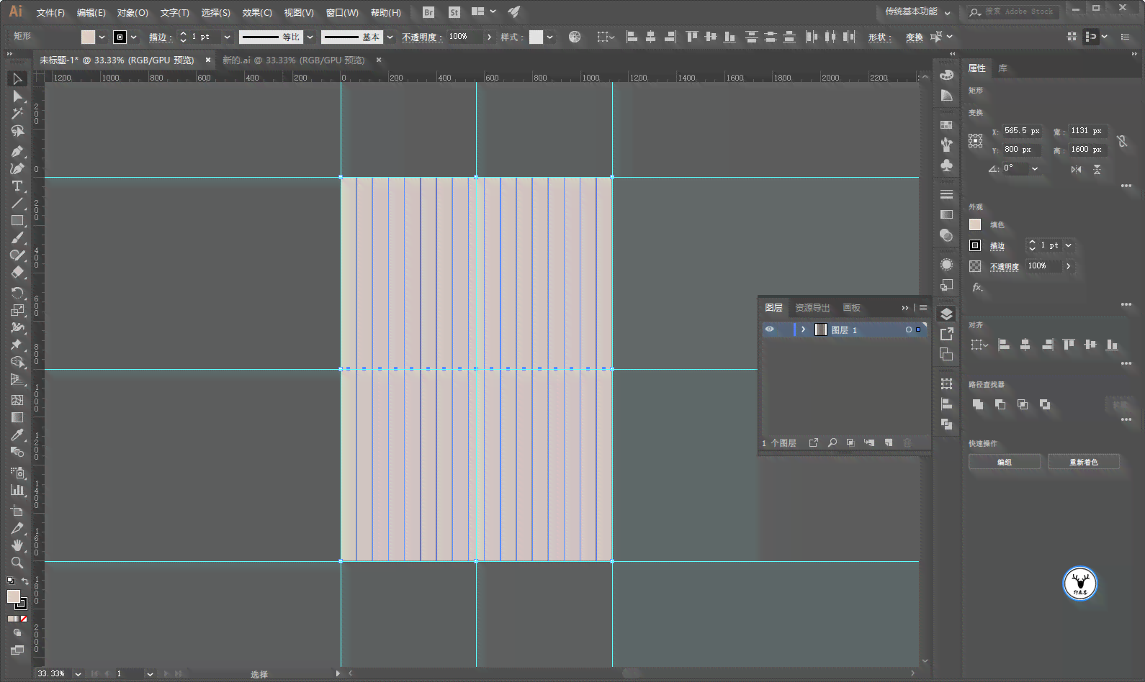The width and height of the screenshot is (1145, 682).
Task: Click Unite in Pathfinder section
Action: (x=978, y=405)
